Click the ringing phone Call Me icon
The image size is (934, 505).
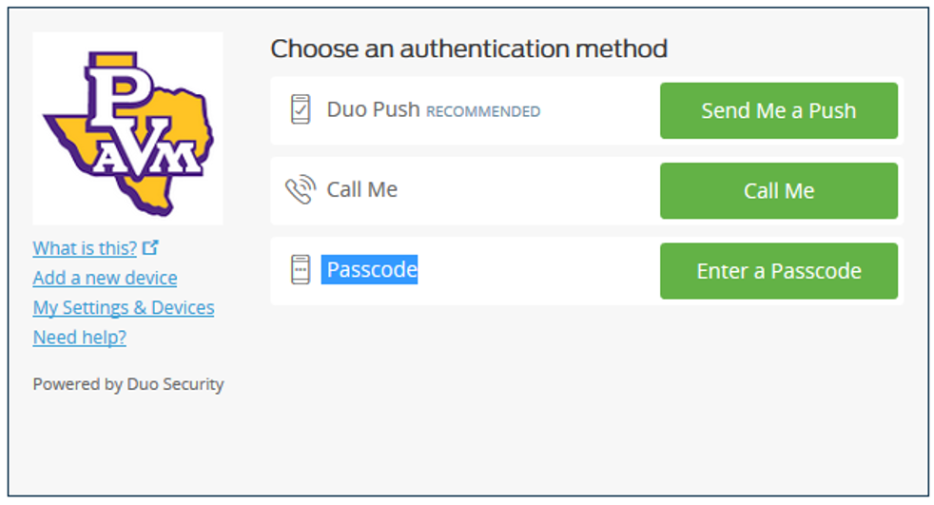[301, 190]
